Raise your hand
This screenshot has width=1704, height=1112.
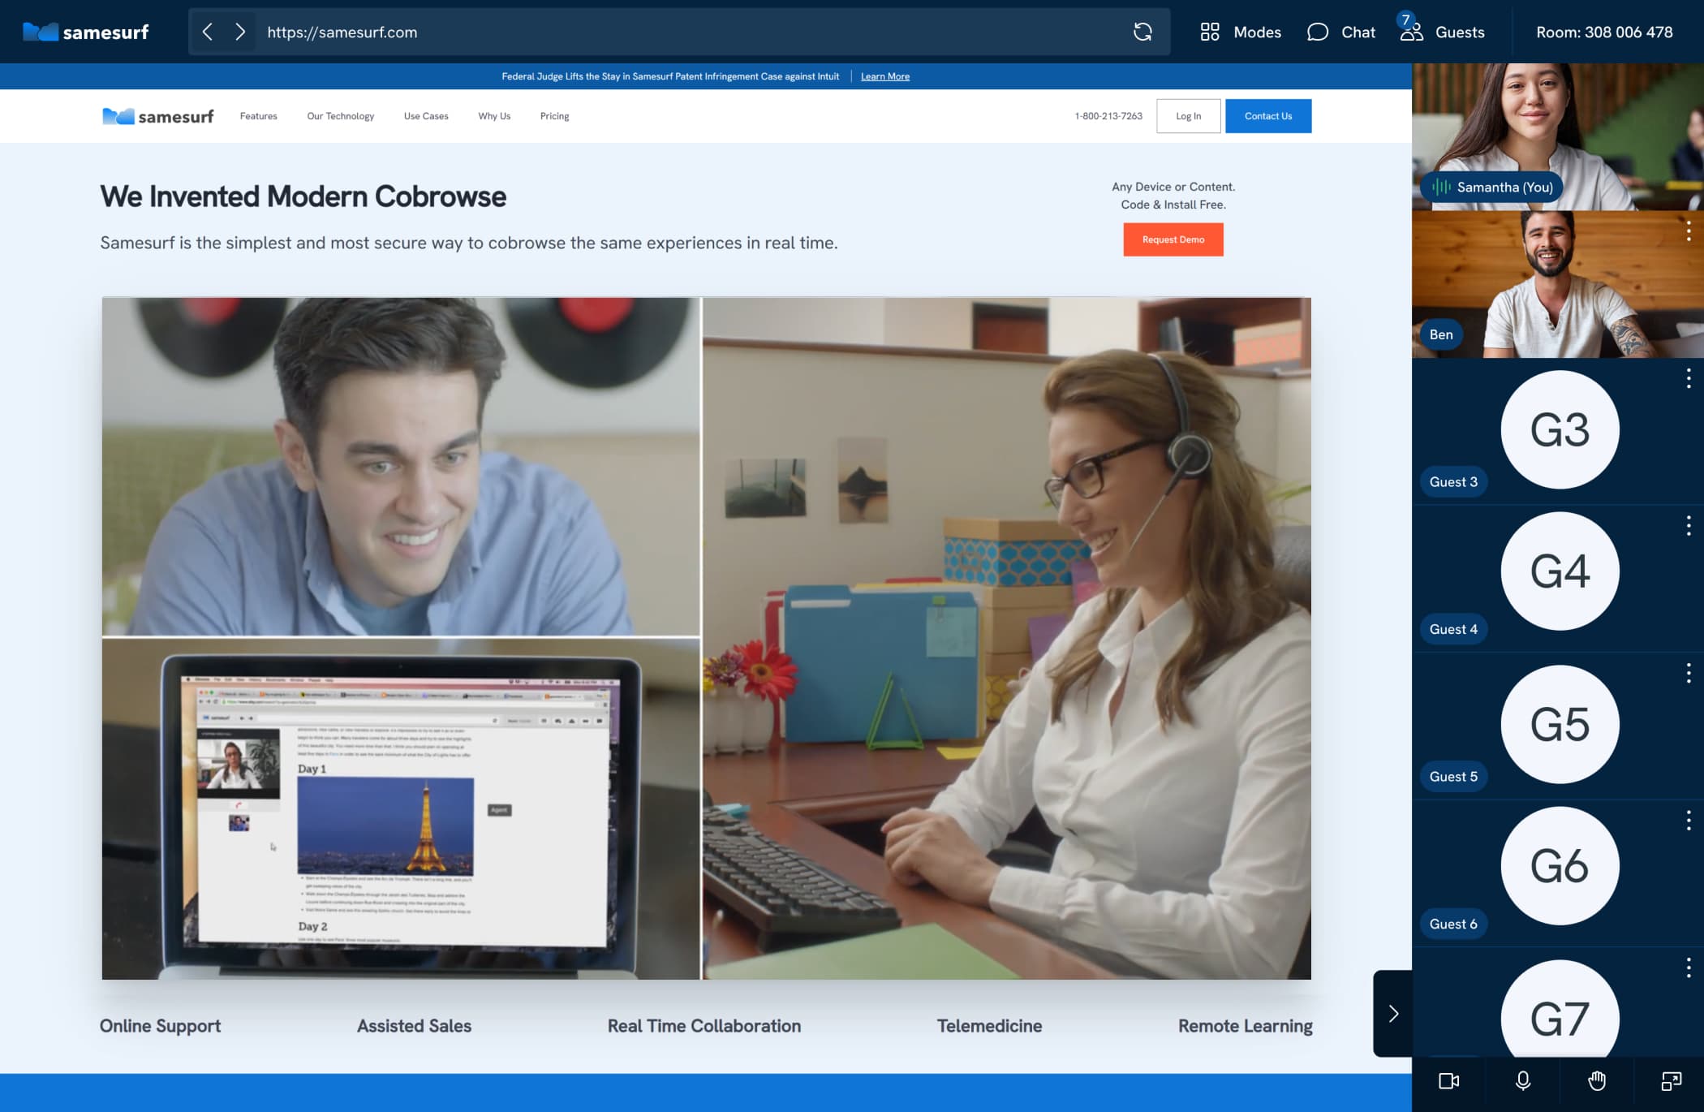pos(1596,1081)
